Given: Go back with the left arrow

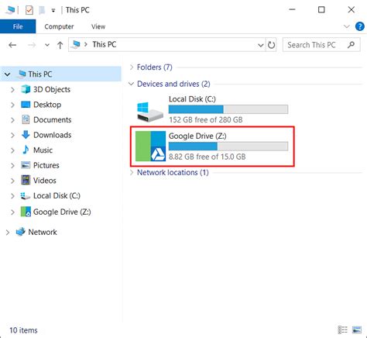Looking at the screenshot, I should point(12,45).
